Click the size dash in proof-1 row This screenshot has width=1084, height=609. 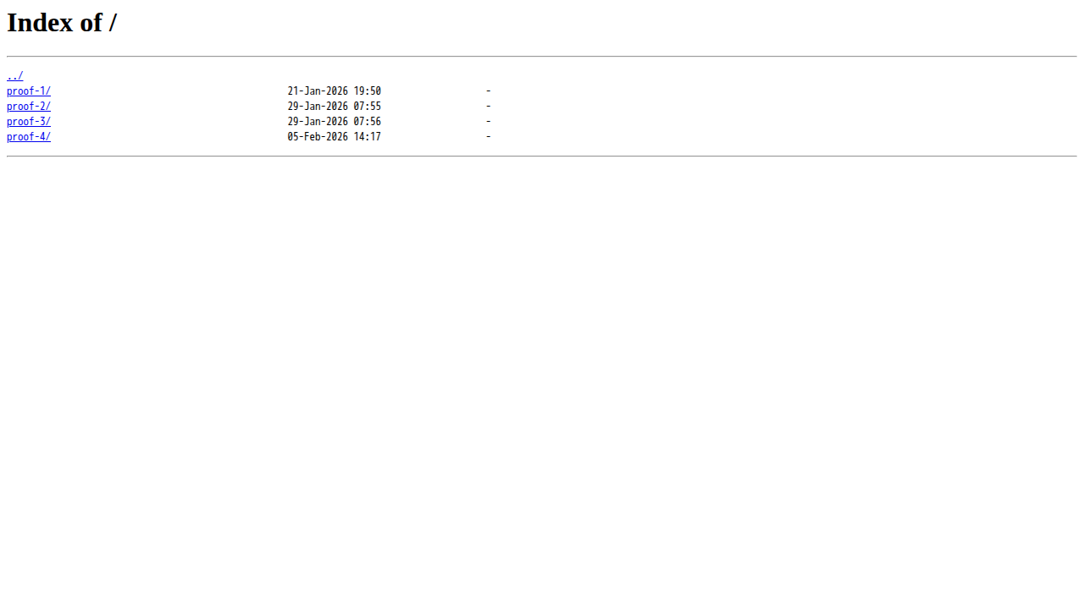pos(489,91)
